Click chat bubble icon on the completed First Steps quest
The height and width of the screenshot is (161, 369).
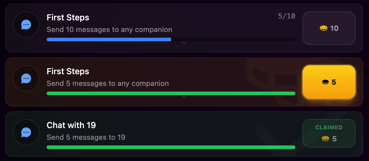point(26,78)
